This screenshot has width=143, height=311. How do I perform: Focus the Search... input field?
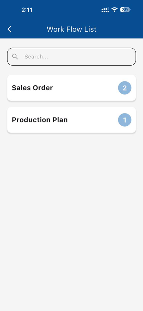pyautogui.click(x=71, y=57)
